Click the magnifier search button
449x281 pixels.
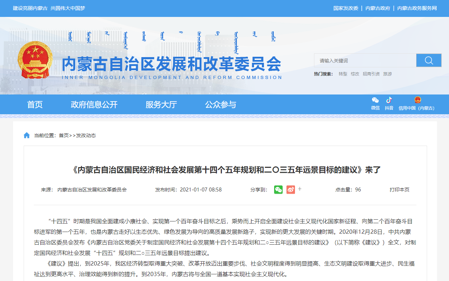point(429,60)
